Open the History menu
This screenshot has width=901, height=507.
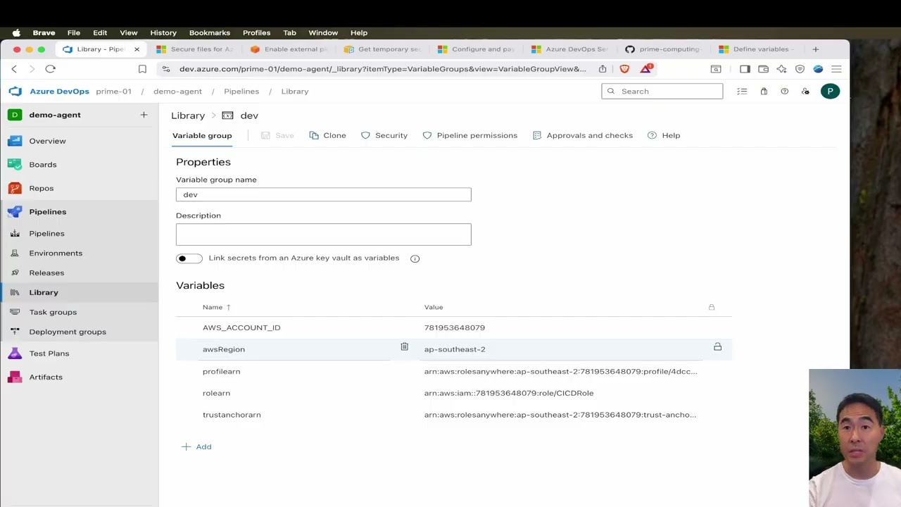163,33
